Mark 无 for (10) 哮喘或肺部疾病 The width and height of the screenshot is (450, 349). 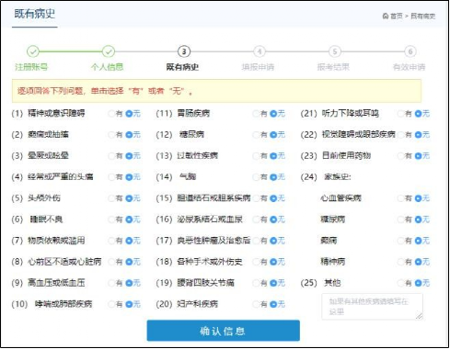pyautogui.click(x=129, y=304)
